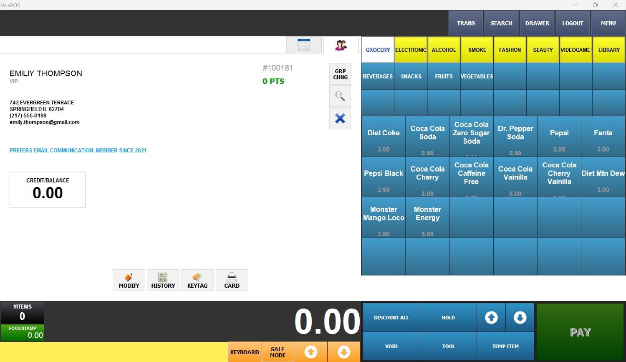Image resolution: width=626 pixels, height=362 pixels.
Task: Open customer purchase HISTORY
Action: click(163, 280)
